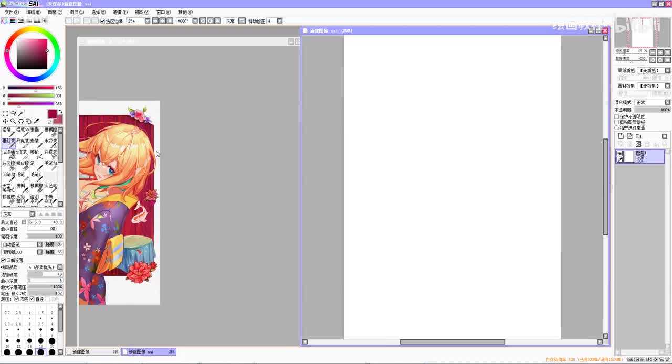
Task: Open the 绘画品质 quality dropdown
Action: [x=60, y=267]
